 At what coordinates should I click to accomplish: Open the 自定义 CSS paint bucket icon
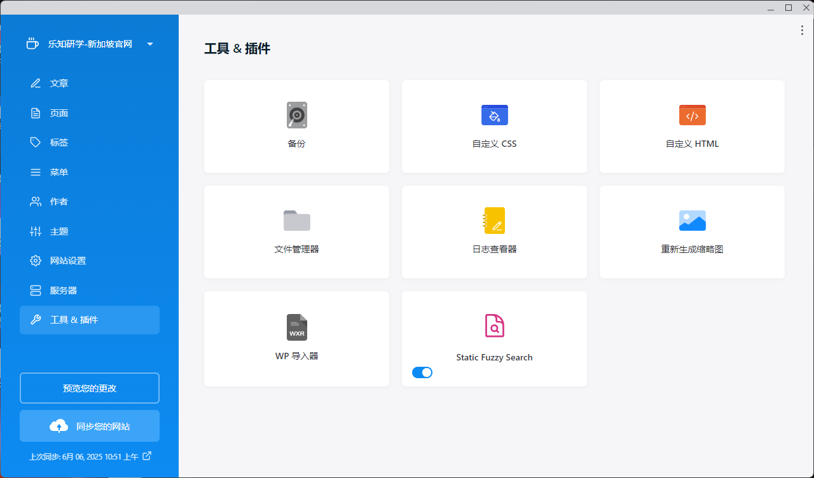tap(494, 115)
